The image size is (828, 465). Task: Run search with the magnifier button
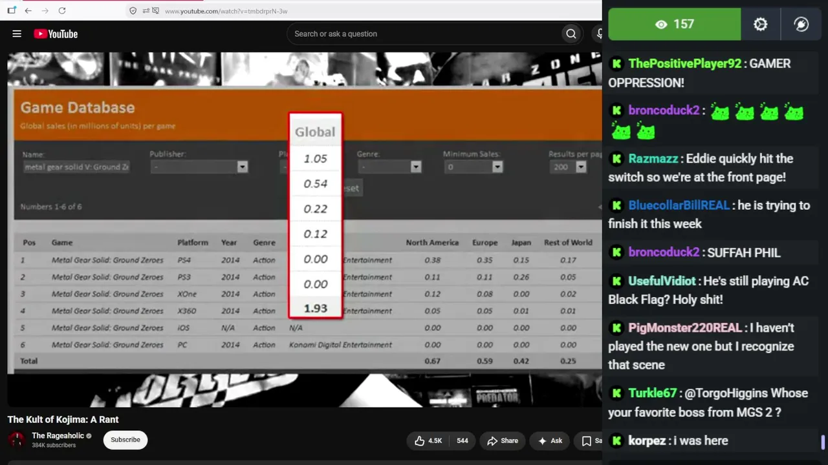click(x=571, y=34)
